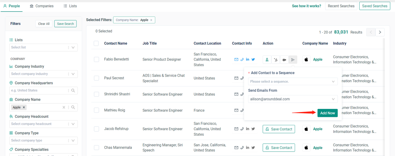Click Save Contact for Chas Mannemala
Screen dimensions: 395x156
[x=279, y=148]
